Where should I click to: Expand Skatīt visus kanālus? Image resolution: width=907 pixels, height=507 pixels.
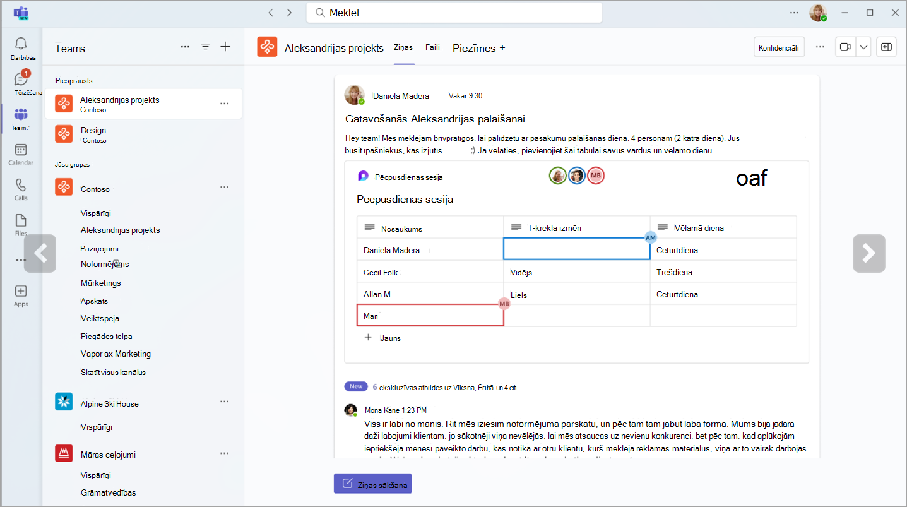tap(113, 373)
